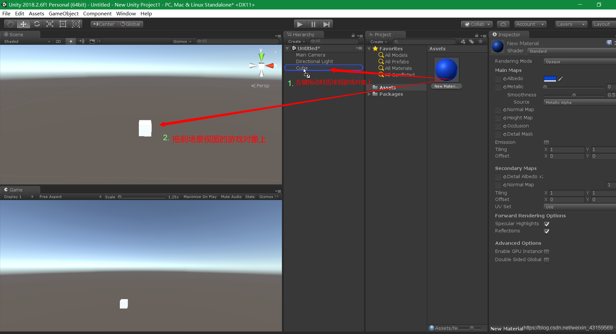The height and width of the screenshot is (334, 616).
Task: Open the Window menu
Action: [126, 13]
